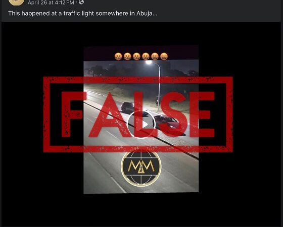The image size is (283, 227).
Task: Click the red car in the video
Action: tap(167, 122)
